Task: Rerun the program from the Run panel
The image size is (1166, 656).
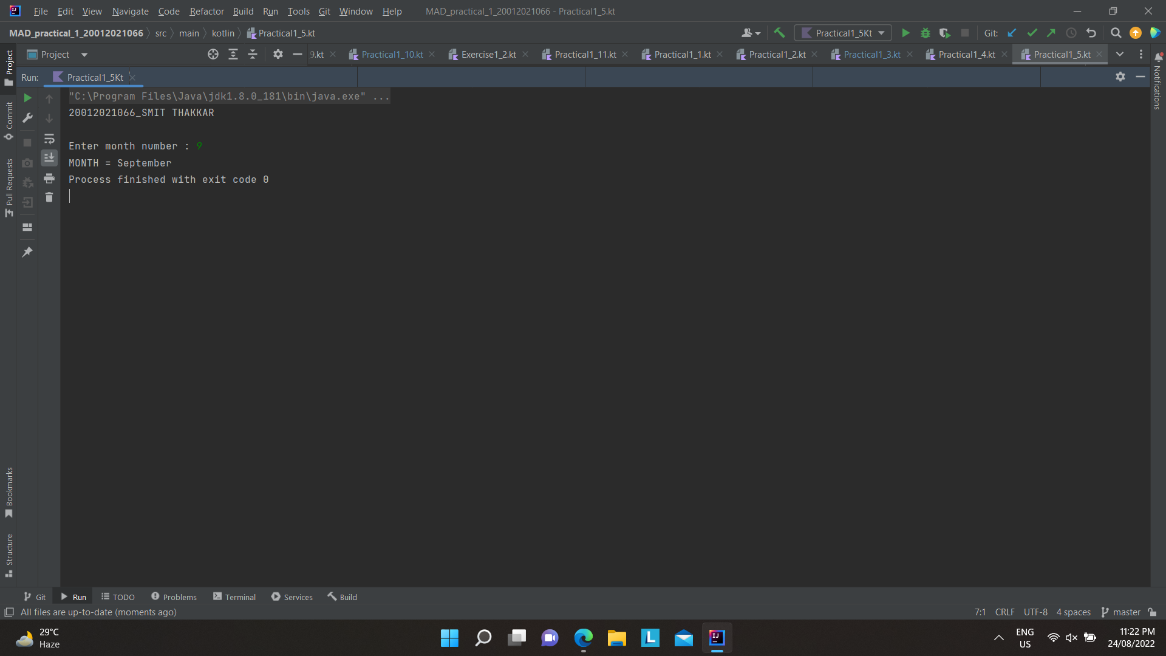Action: [27, 98]
